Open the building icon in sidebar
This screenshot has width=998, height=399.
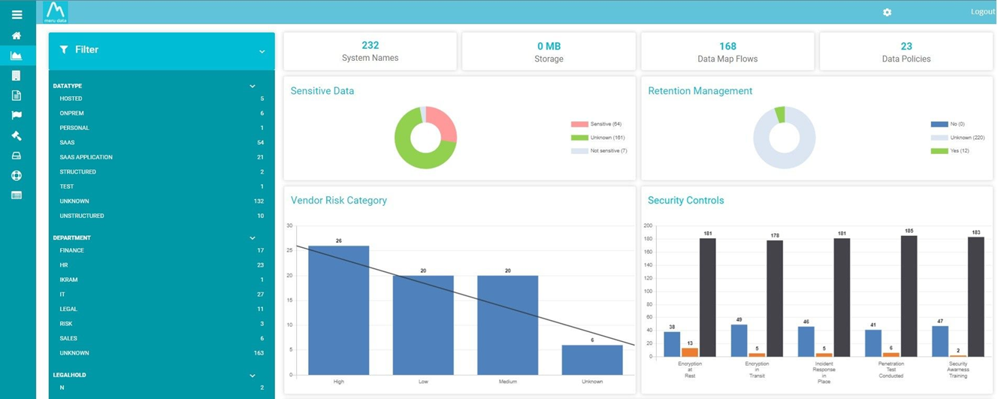click(17, 76)
